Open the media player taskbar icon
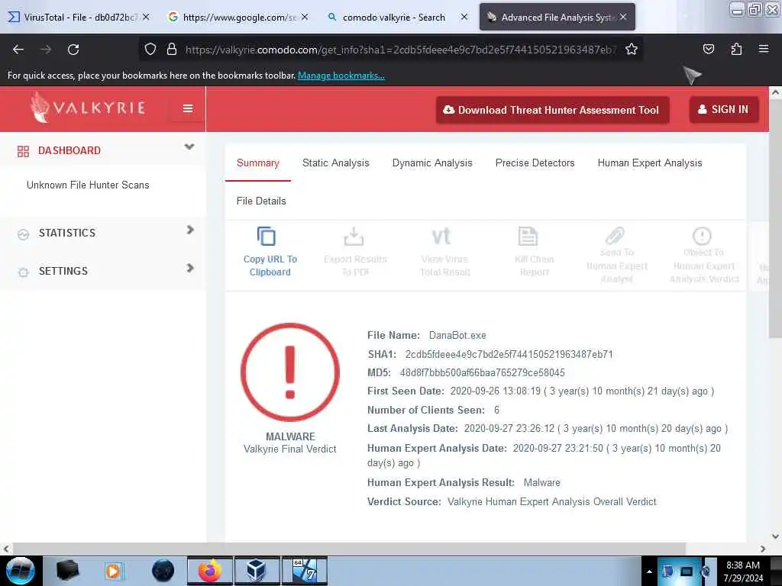Viewport: 782px width, 586px height. point(113,571)
